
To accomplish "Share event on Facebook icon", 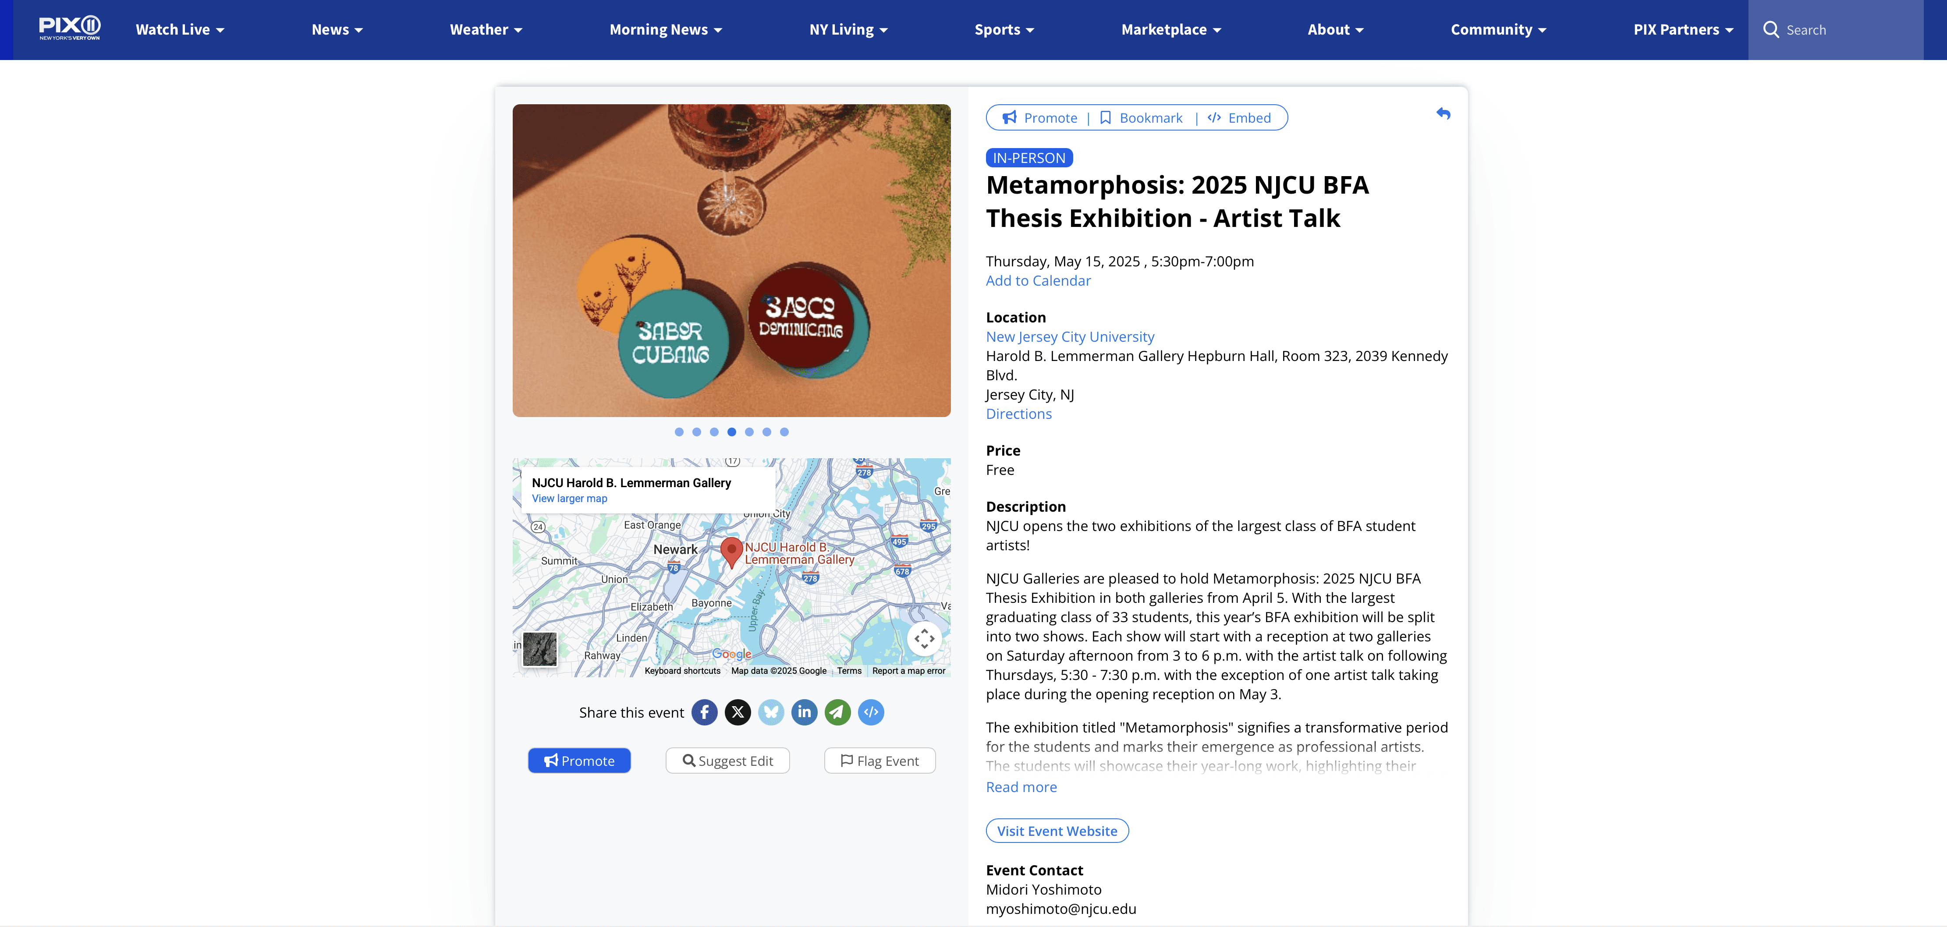I will pyautogui.click(x=704, y=712).
